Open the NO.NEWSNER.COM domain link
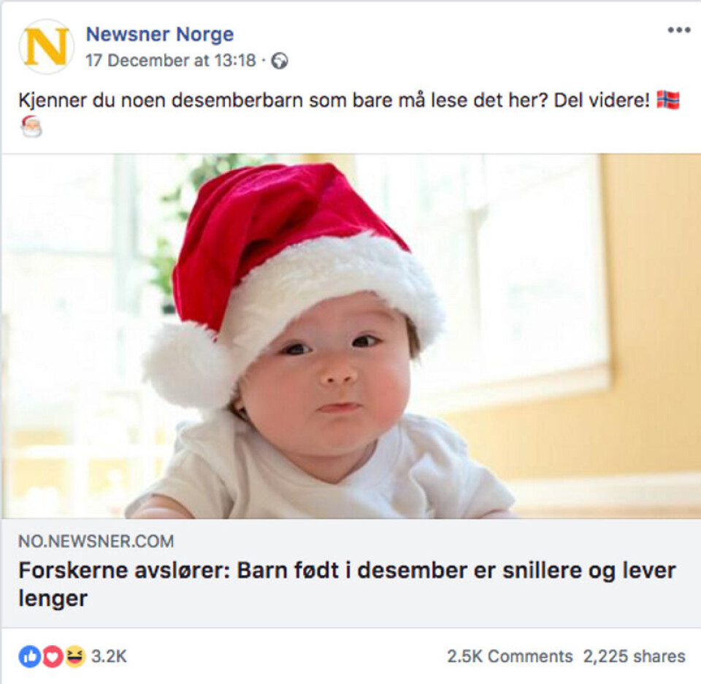 [x=96, y=541]
